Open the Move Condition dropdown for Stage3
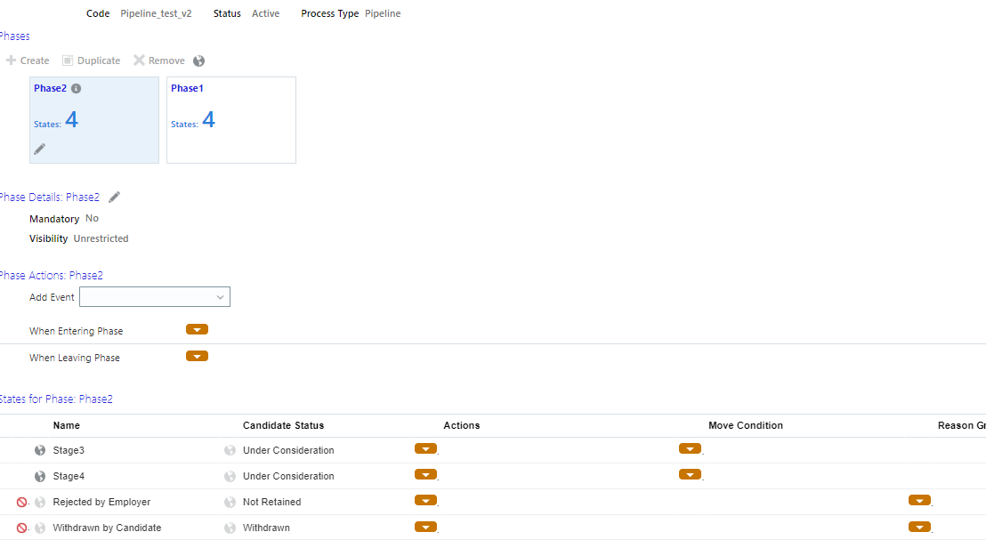Image resolution: width=986 pixels, height=540 pixels. click(x=690, y=449)
